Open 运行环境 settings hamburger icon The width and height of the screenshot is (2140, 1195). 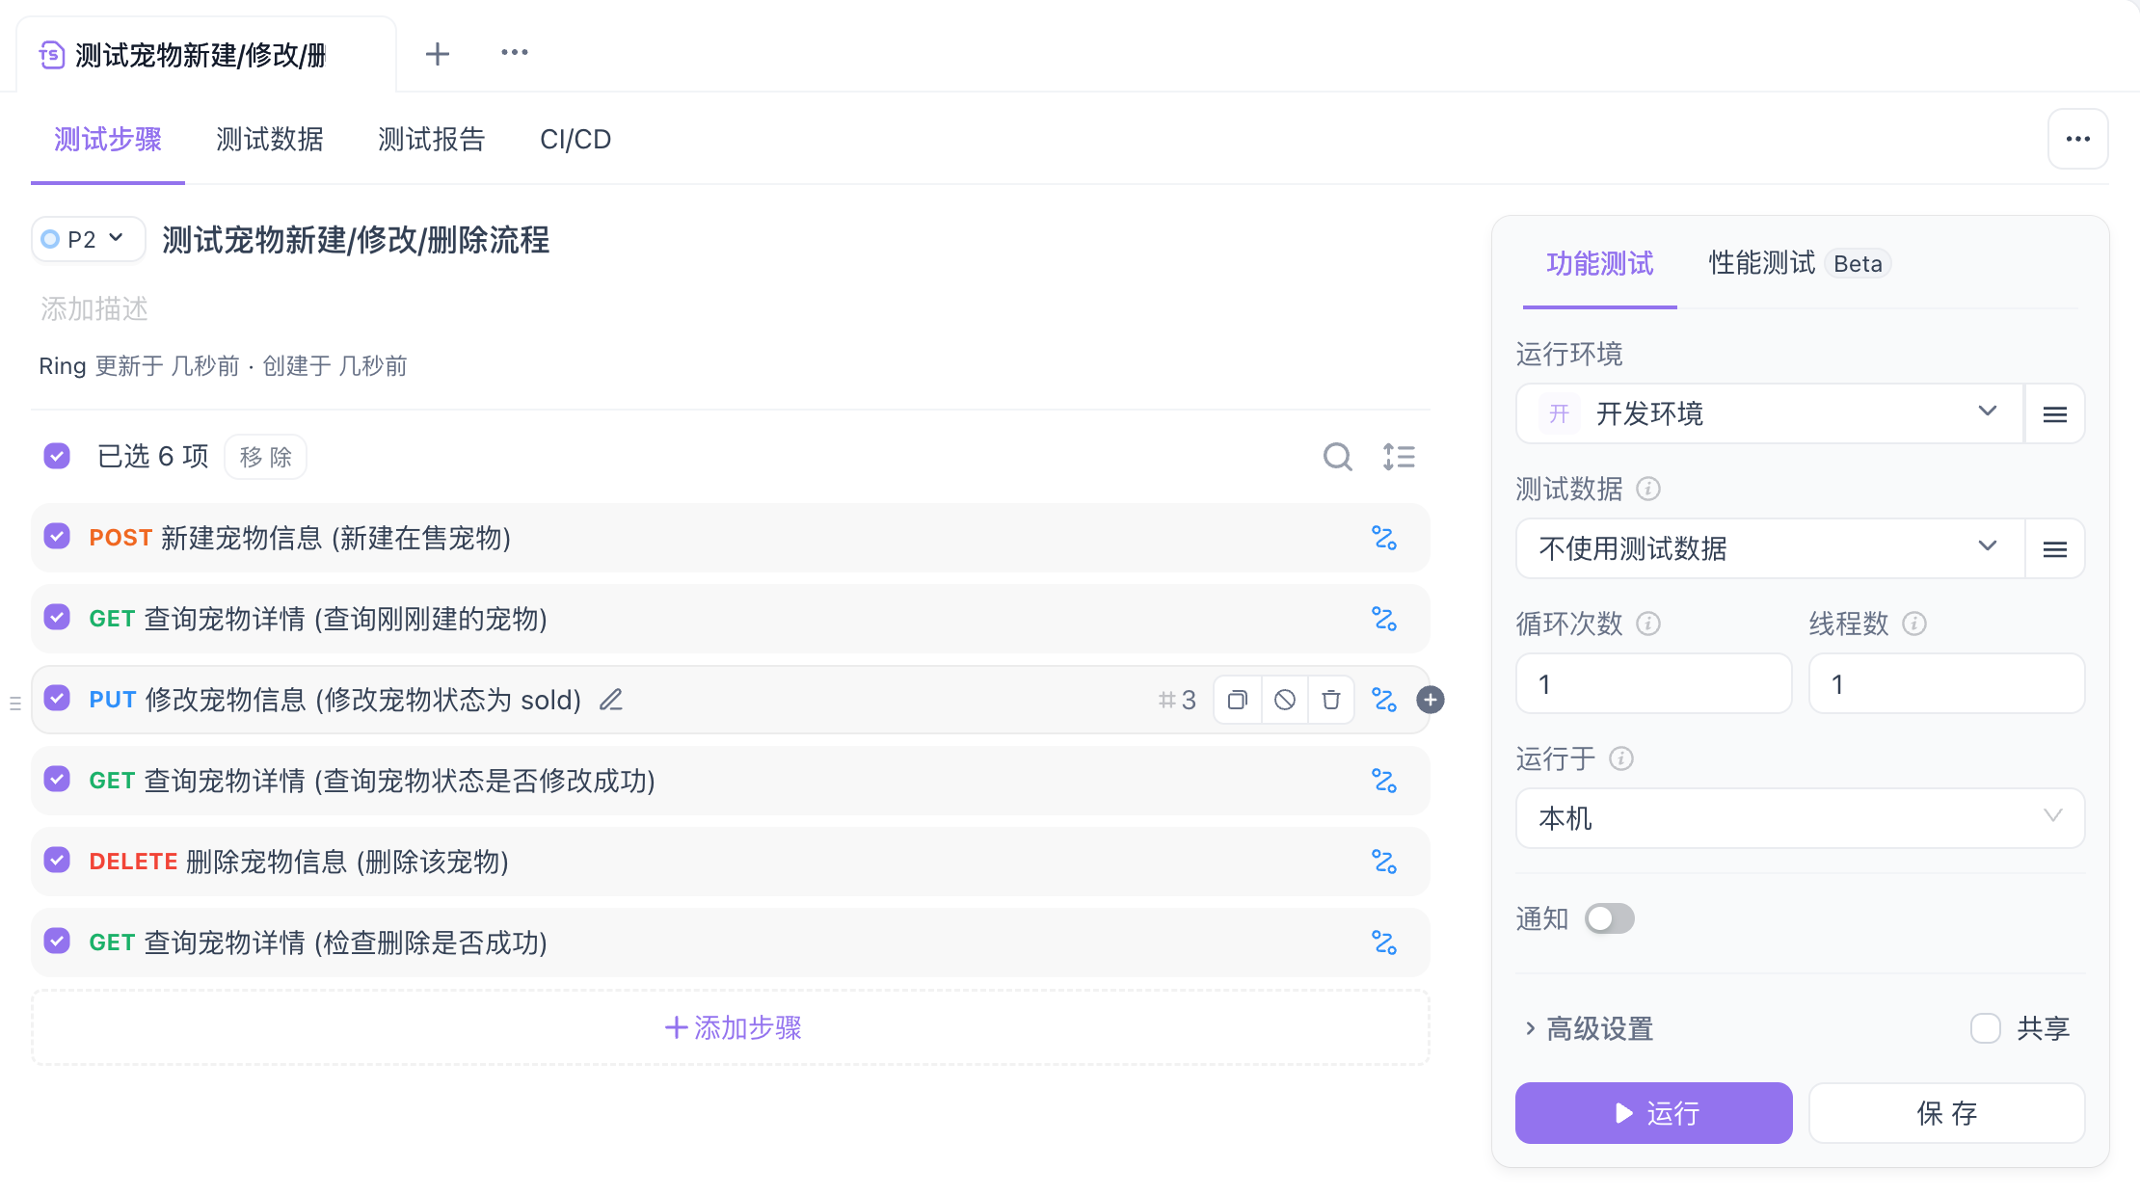click(x=2054, y=413)
